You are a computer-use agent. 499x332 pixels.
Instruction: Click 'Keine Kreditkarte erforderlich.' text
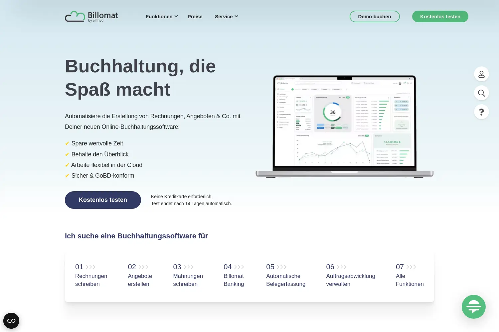pyautogui.click(x=182, y=197)
